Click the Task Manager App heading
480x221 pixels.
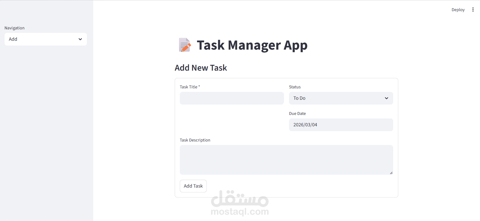click(252, 45)
